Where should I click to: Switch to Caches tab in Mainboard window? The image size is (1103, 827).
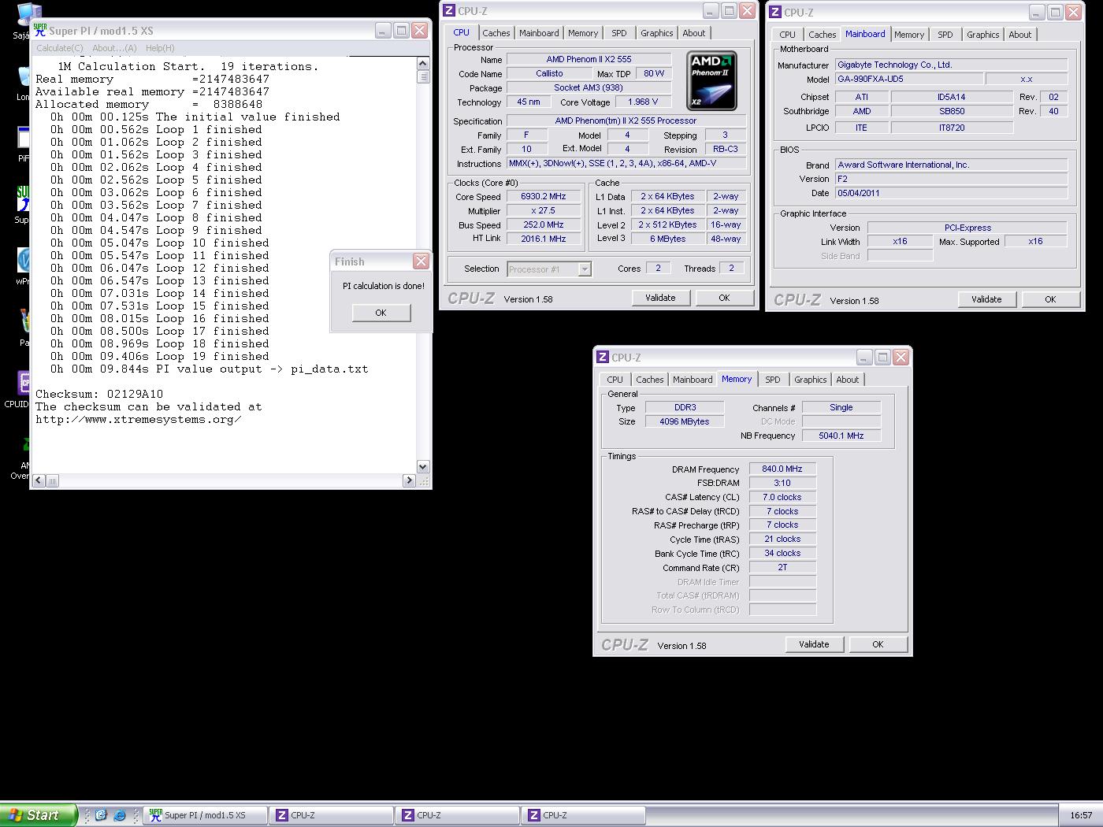click(823, 35)
